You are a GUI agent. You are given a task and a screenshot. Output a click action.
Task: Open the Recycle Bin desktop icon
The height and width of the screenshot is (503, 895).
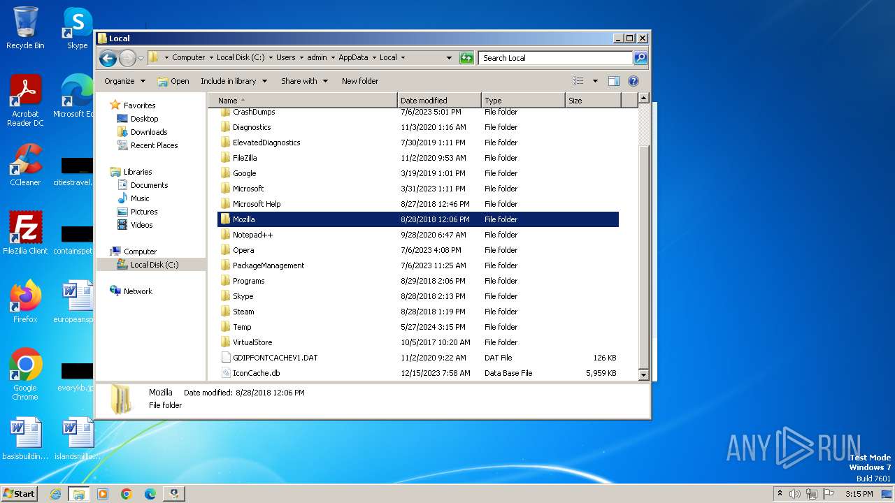[25, 28]
